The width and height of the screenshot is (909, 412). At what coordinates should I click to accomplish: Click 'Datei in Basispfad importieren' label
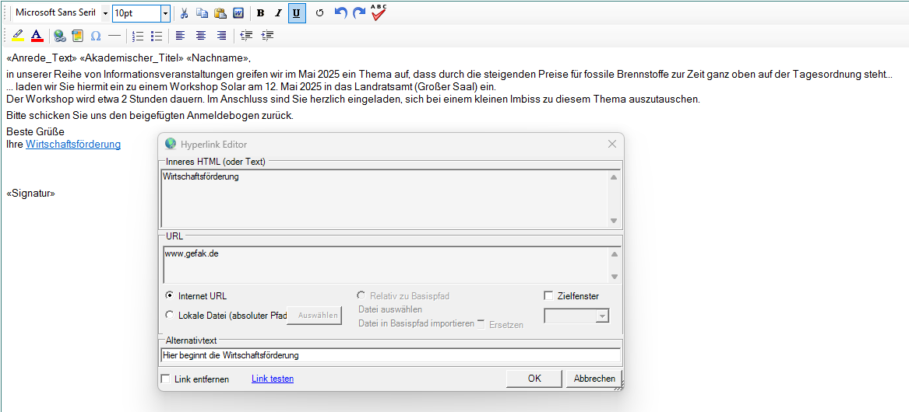[x=416, y=323]
